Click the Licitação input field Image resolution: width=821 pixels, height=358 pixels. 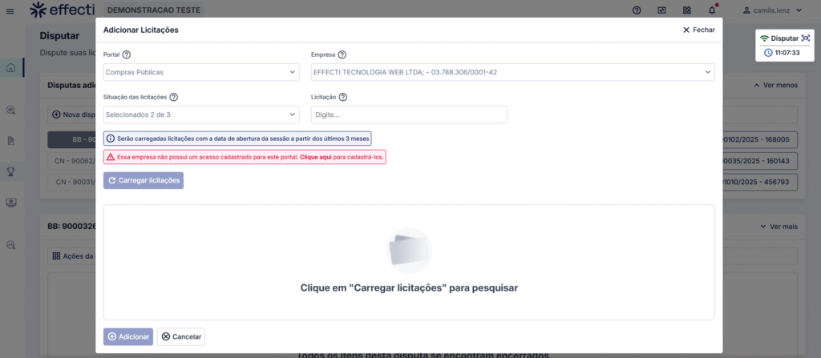point(409,115)
